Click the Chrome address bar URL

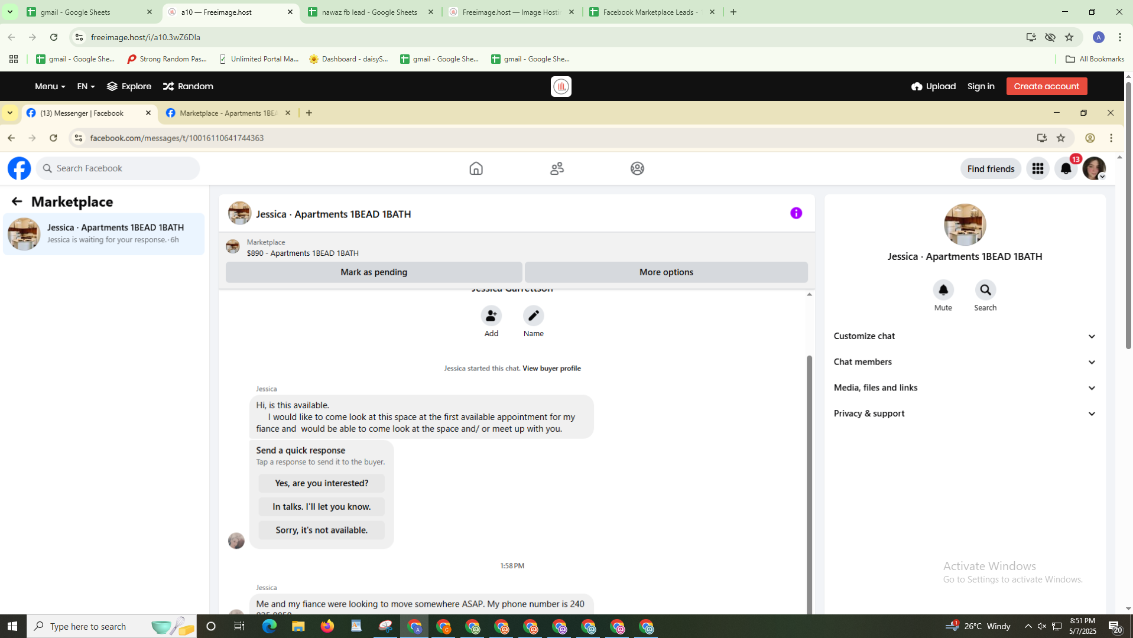145,37
